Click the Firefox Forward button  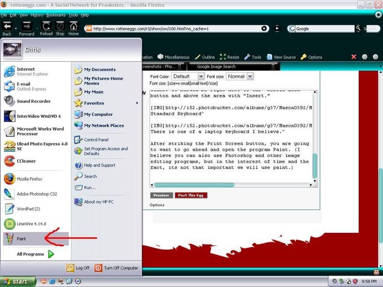tap(26, 29)
